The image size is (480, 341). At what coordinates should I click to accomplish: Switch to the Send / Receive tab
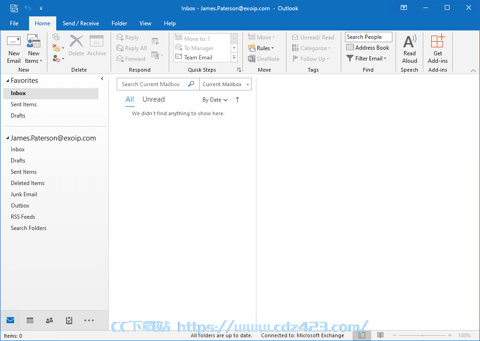(x=81, y=23)
